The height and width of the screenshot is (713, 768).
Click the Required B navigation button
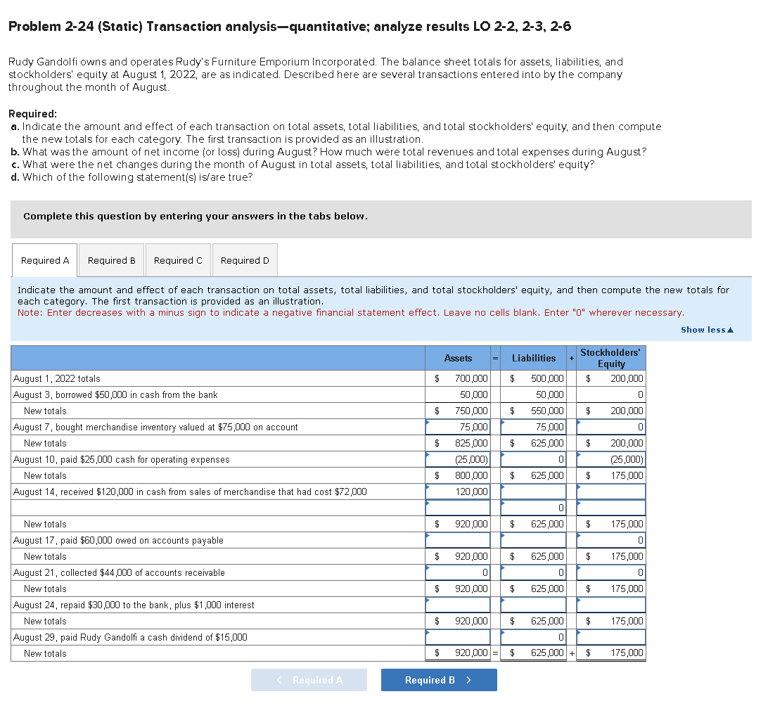click(x=438, y=679)
